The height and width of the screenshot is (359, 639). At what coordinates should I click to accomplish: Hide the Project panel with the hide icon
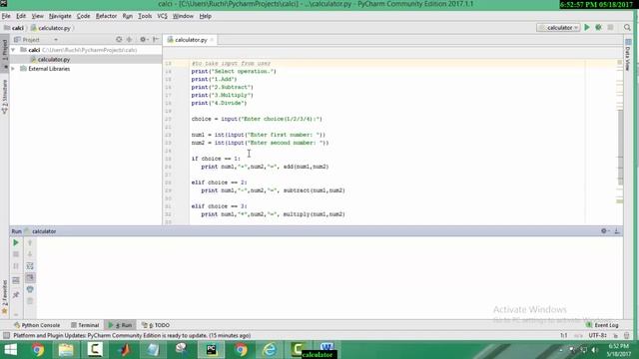point(156,40)
